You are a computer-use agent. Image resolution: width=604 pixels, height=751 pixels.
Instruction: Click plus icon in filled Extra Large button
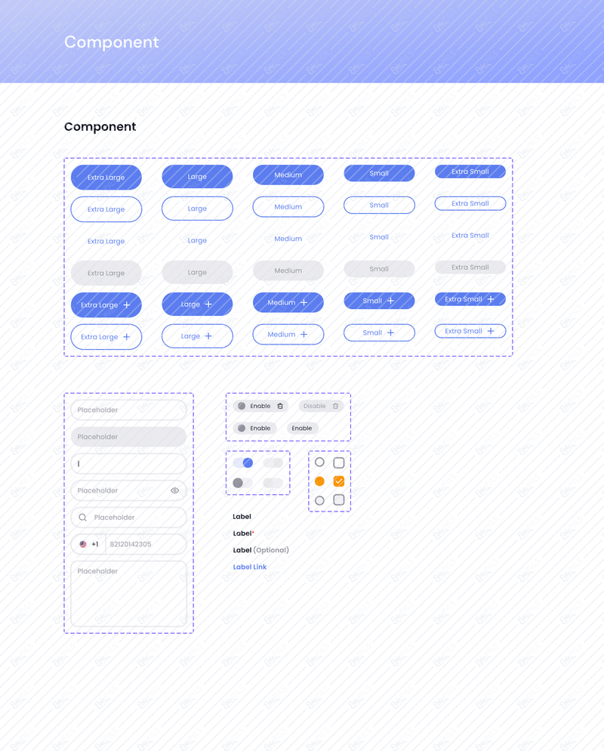tap(126, 304)
